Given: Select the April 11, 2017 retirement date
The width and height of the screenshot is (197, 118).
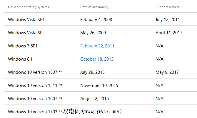Looking at the screenshot, I should coord(169,33).
